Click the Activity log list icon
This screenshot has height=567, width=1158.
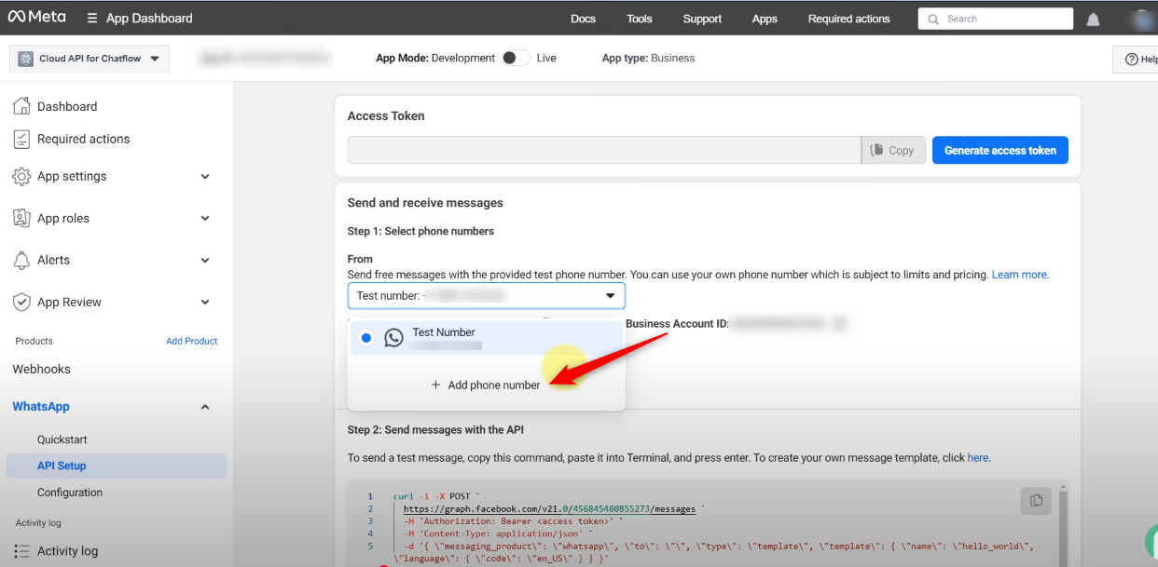[21, 551]
